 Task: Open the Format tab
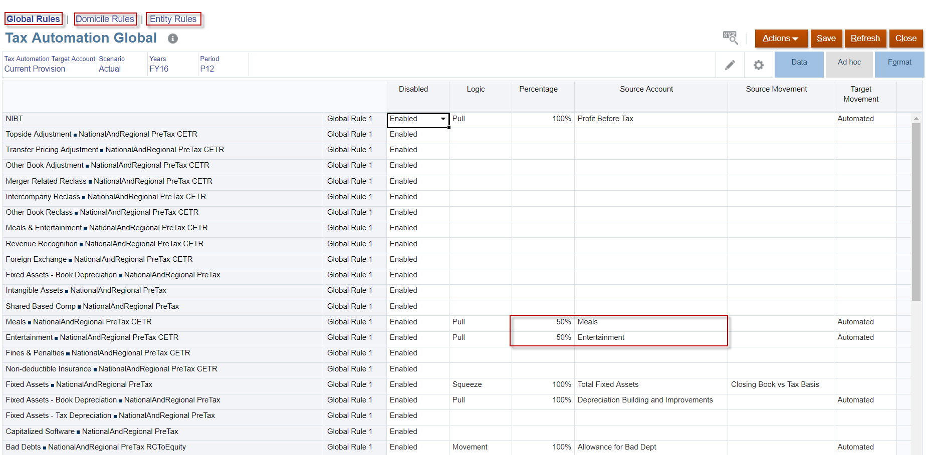click(899, 63)
